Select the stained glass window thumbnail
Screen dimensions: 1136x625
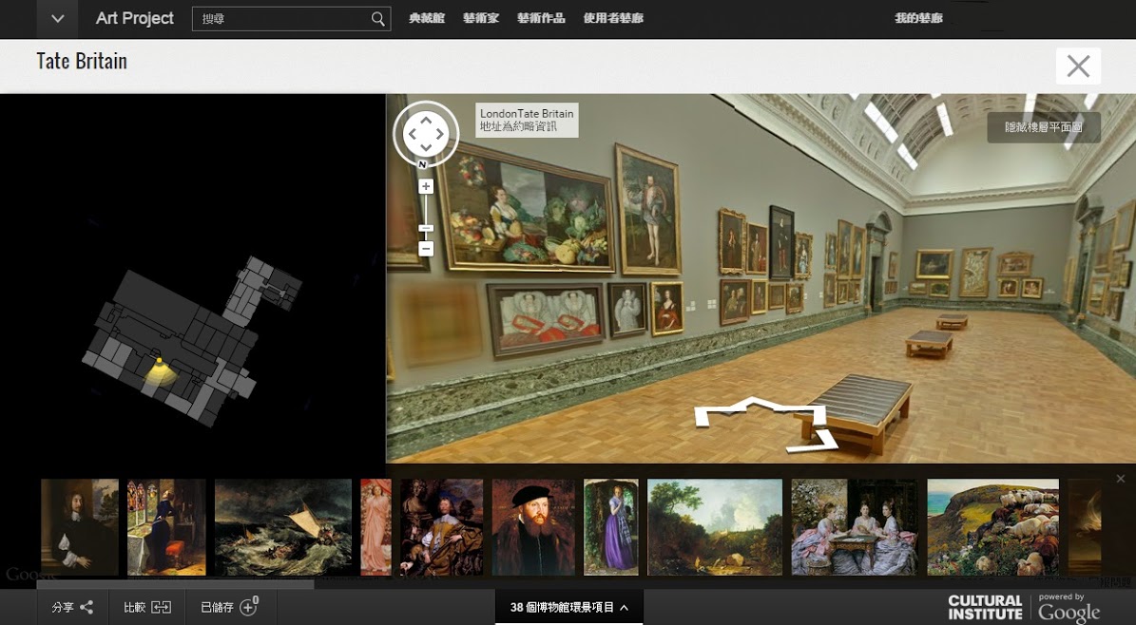tap(166, 527)
